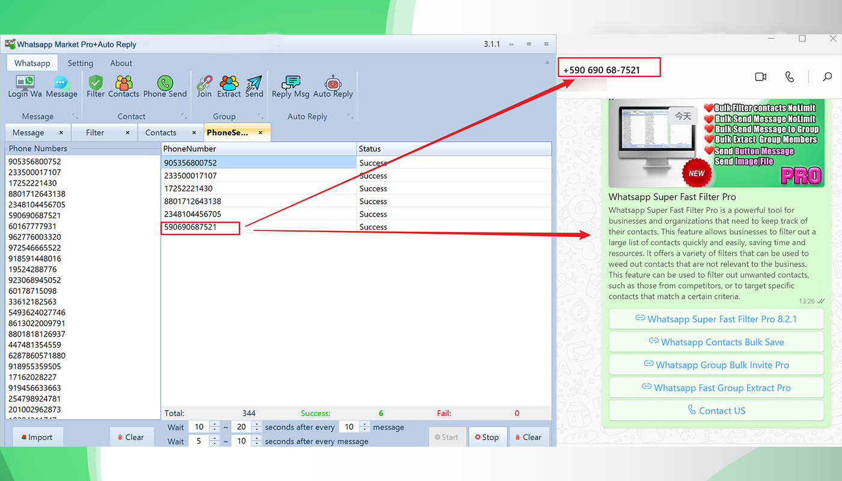
Task: Close the Message document tab
Action: (x=61, y=133)
